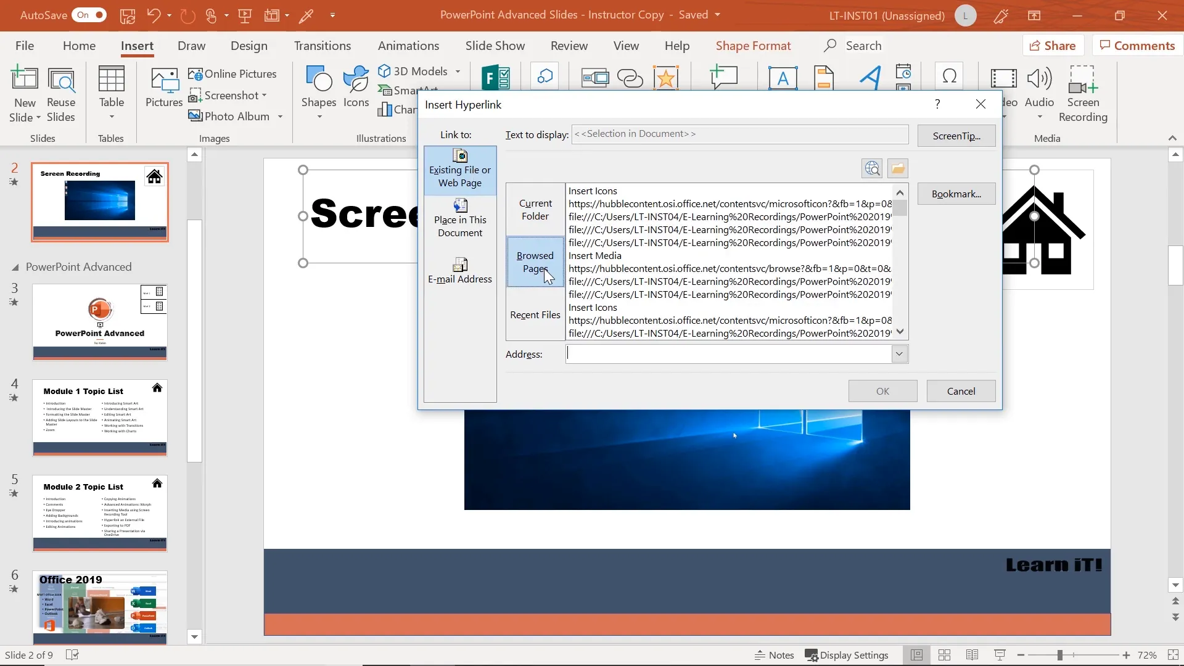Insert Microsoft Forms content
Image resolution: width=1184 pixels, height=666 pixels.
click(x=496, y=78)
